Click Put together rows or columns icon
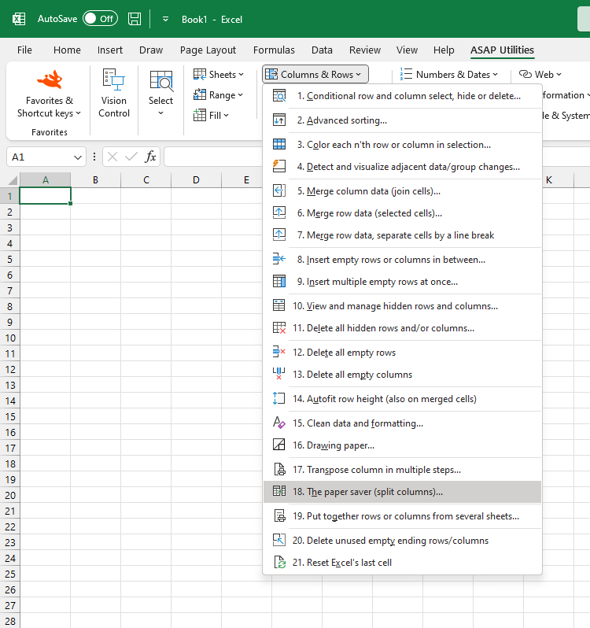Viewport: 590px width, 628px height. pyautogui.click(x=279, y=516)
